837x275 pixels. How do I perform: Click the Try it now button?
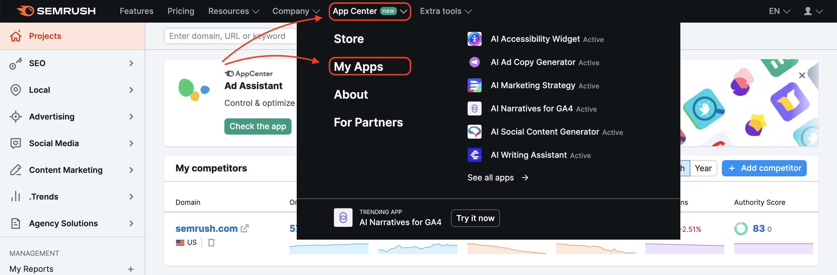[475, 218]
